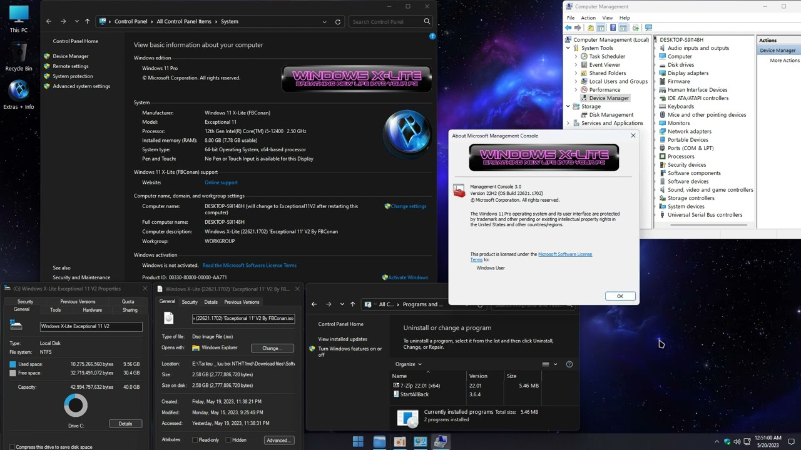Switch to the Tools tab in drive properties
Viewport: 801px width, 450px height.
coord(55,309)
